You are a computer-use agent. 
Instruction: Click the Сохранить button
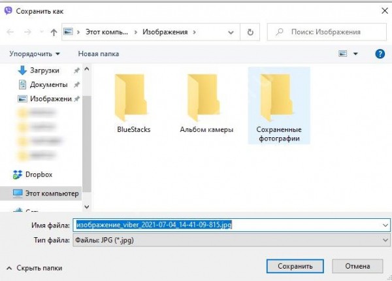pos(295,266)
